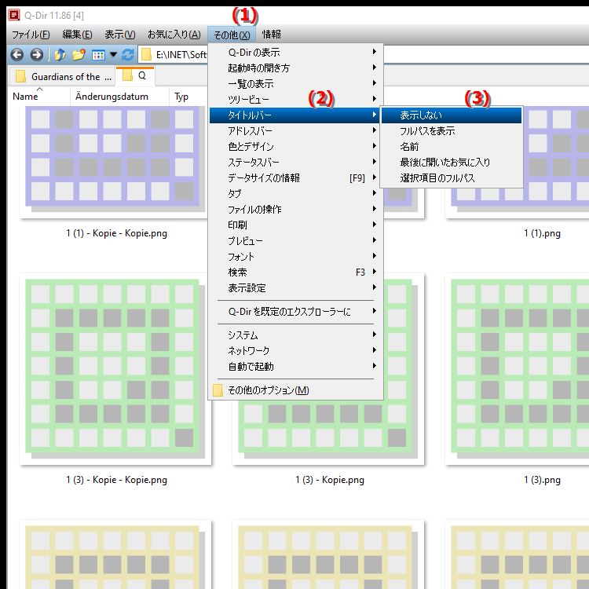Viewport: 589px width, 589px height.
Task: Click the folder icon in address bar
Action: pyautogui.click(x=146, y=55)
